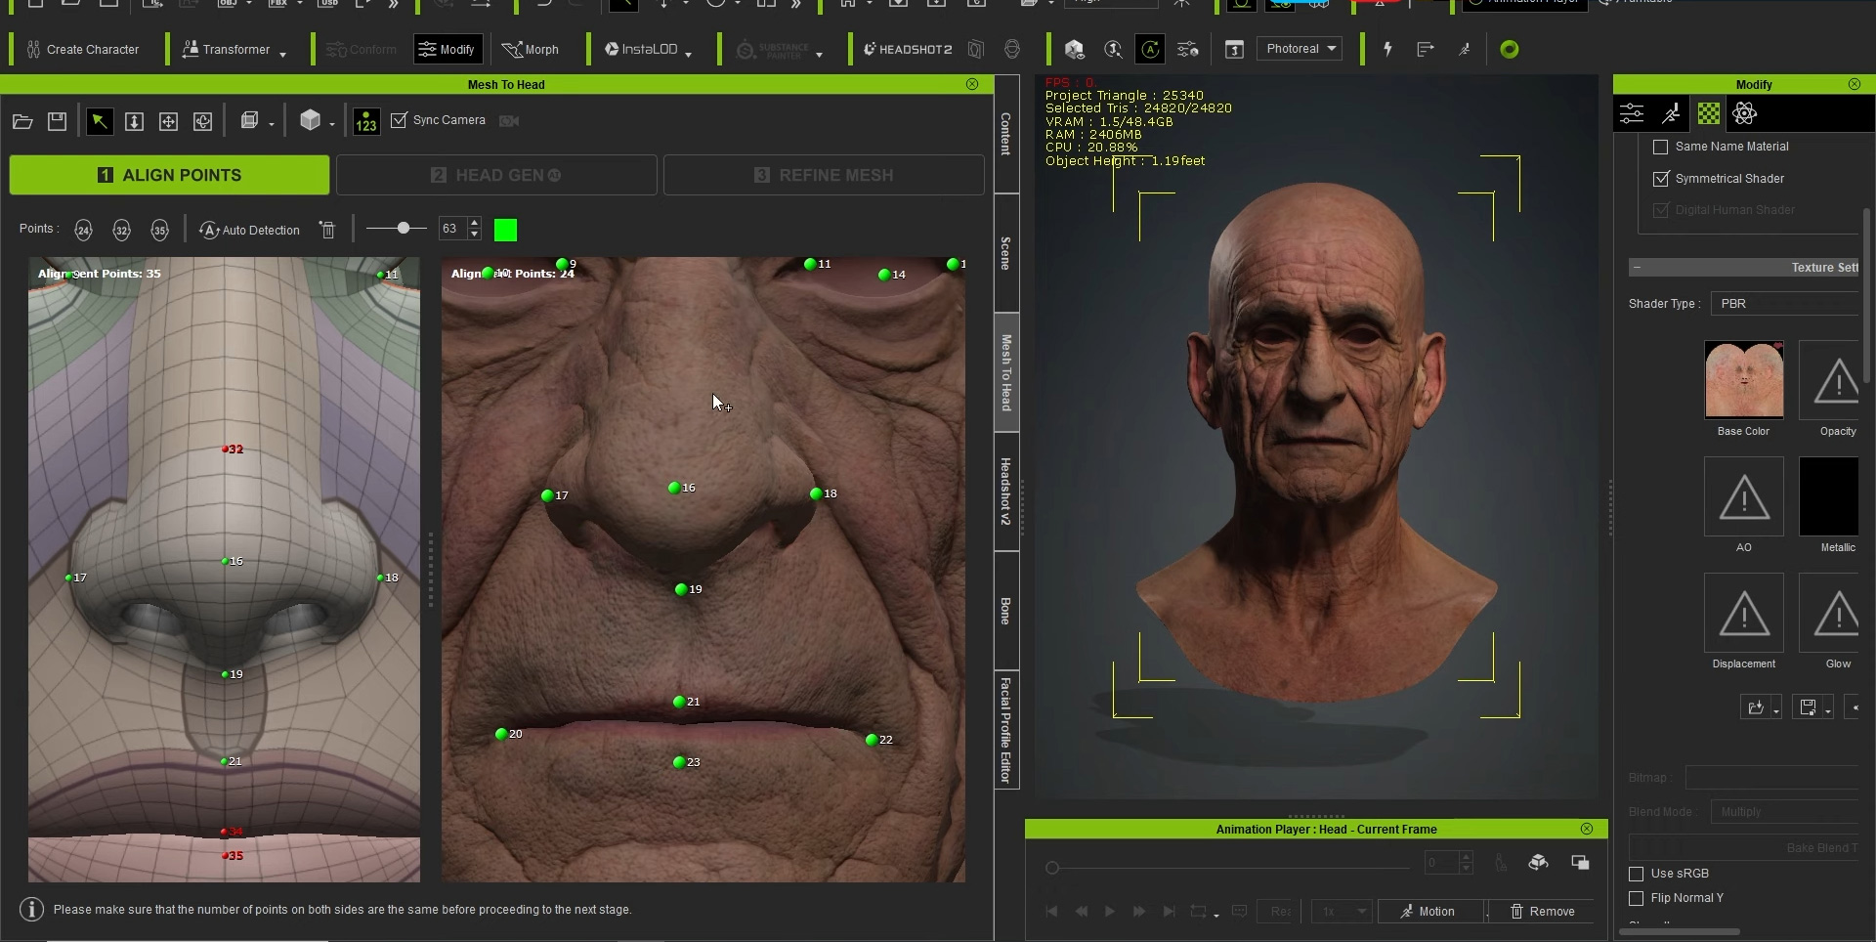1876x942 pixels.
Task: Click the green point color swatch
Action: [x=505, y=230]
